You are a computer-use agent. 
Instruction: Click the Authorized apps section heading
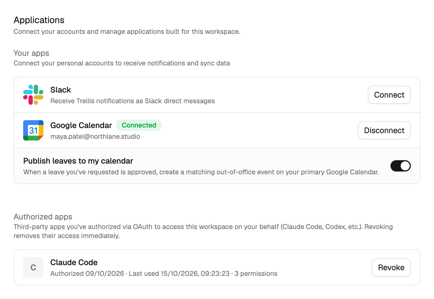43,217
